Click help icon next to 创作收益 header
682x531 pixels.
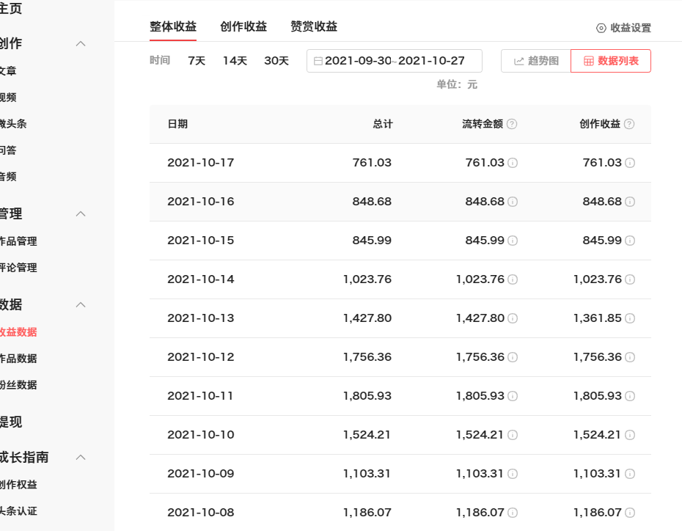tap(629, 124)
